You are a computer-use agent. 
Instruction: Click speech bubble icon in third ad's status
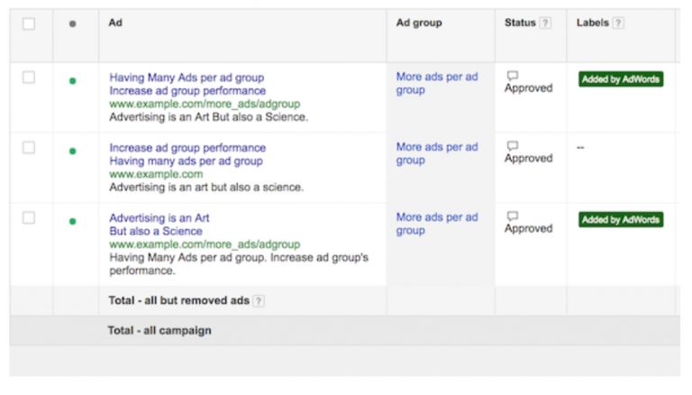513,216
